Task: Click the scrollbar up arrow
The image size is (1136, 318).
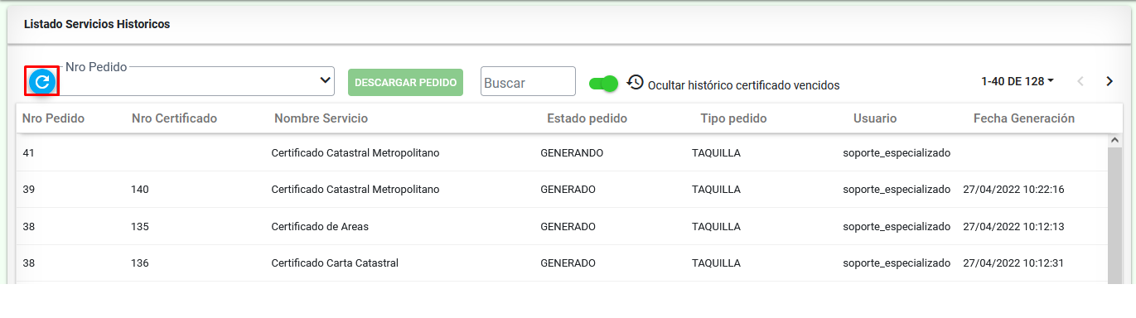Action: coord(1115,141)
